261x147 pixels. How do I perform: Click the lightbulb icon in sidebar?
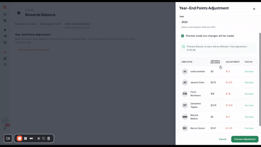click(5, 30)
